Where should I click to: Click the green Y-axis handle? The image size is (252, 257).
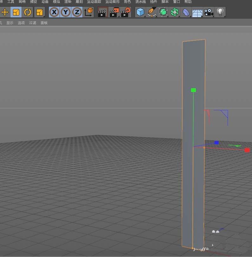(193, 90)
